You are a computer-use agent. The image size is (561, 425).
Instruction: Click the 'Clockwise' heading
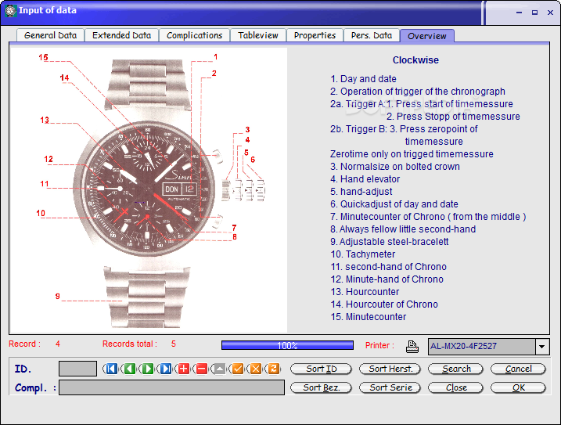pyautogui.click(x=415, y=60)
